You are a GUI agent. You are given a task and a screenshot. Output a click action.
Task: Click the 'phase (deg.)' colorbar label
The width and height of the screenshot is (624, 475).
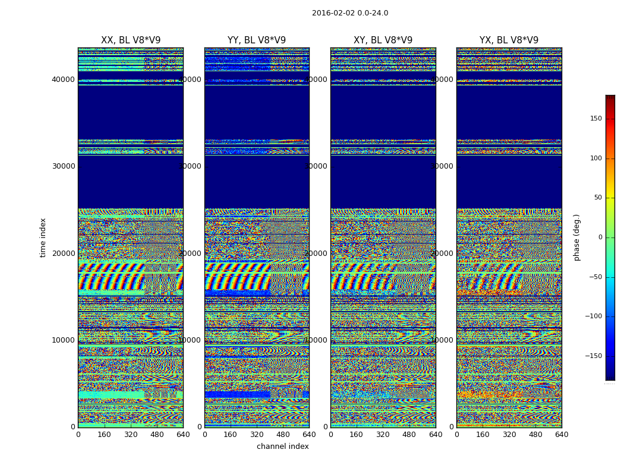[x=576, y=237]
